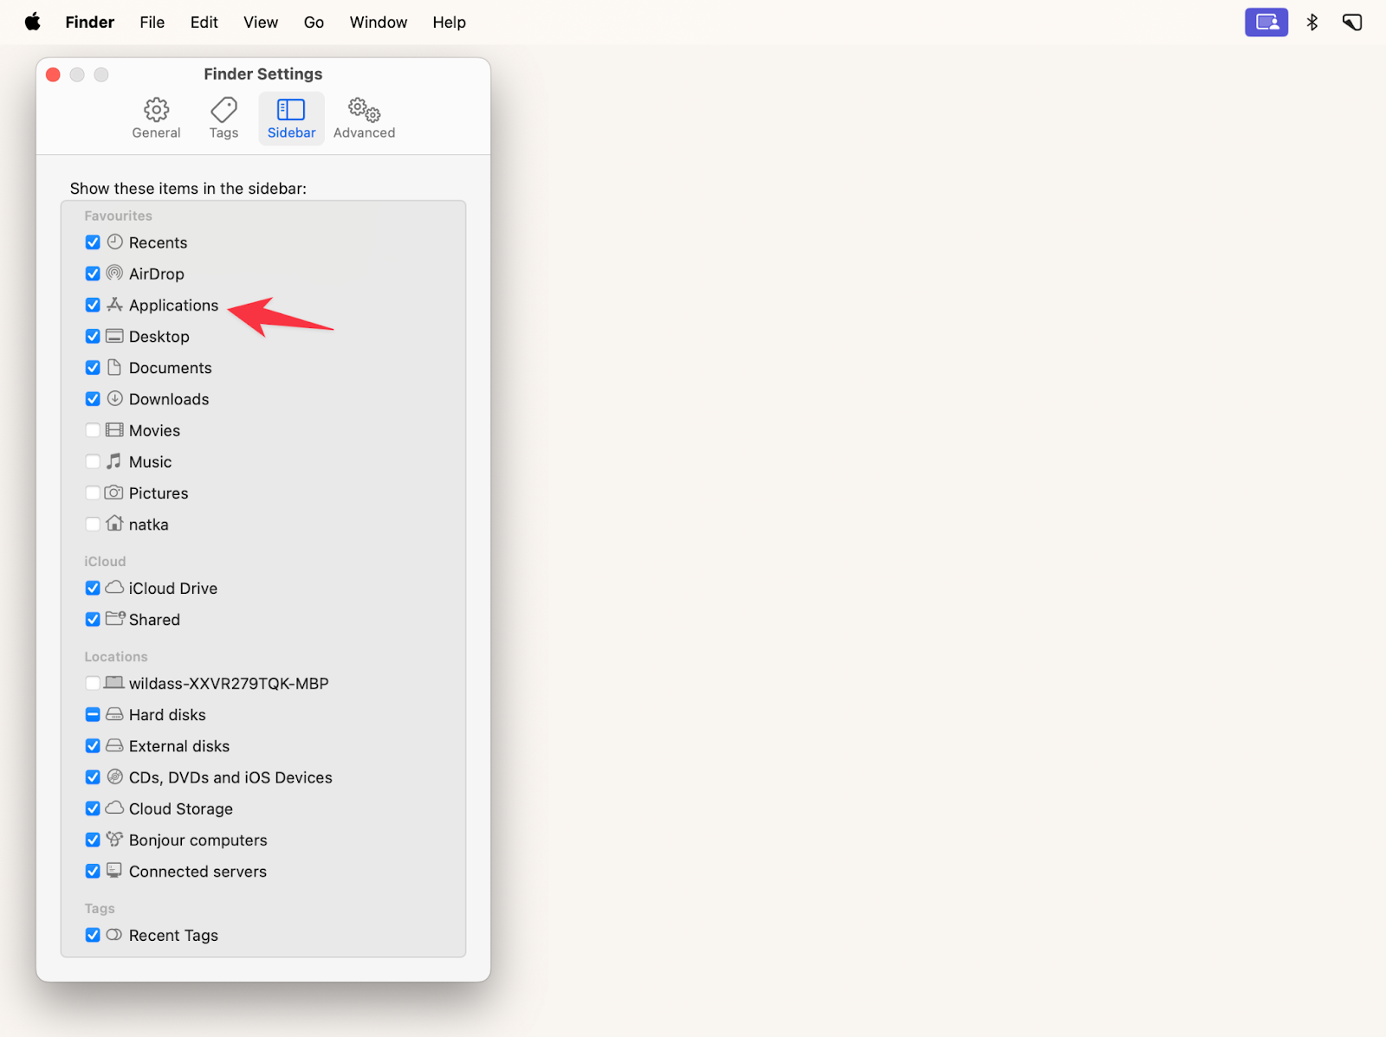Click the mixed-state Hard disks checkbox
This screenshot has height=1037, width=1386.
pos(93,714)
